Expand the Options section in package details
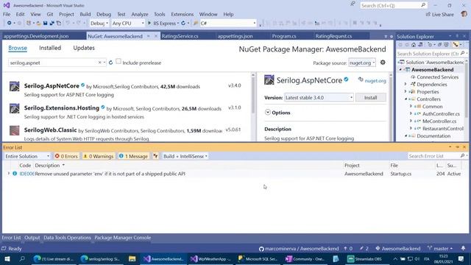The width and height of the screenshot is (471, 265). point(268,113)
